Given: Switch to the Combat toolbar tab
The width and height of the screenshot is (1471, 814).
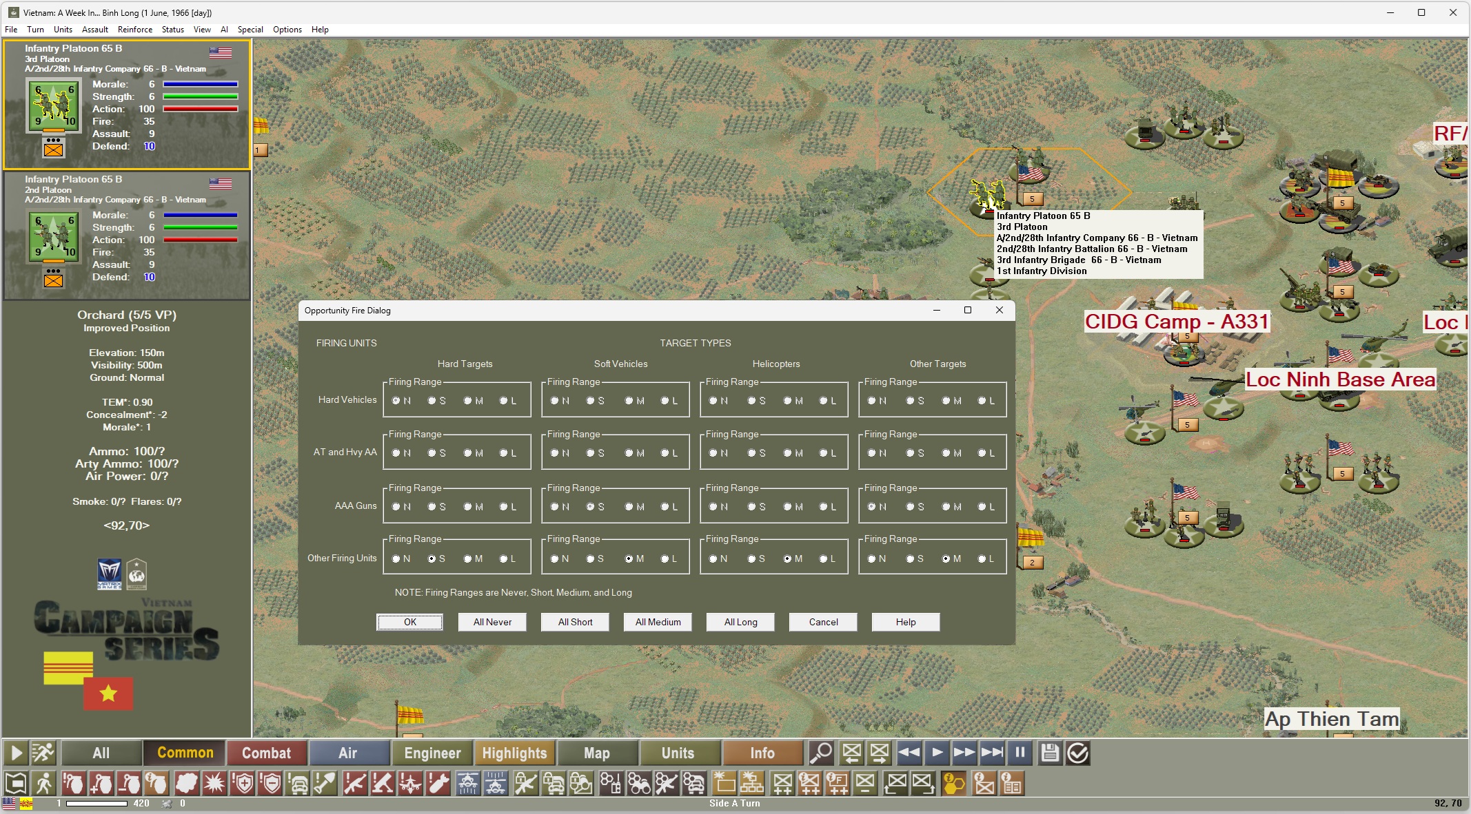Looking at the screenshot, I should coord(266,753).
